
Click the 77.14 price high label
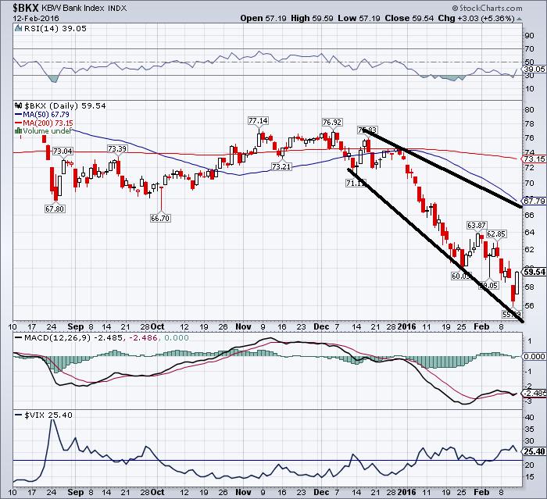258,121
